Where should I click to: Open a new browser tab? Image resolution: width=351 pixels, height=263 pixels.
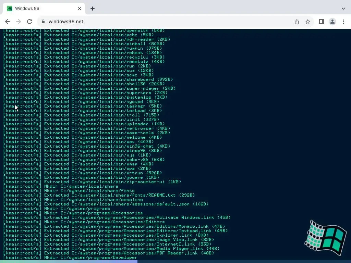[93, 9]
